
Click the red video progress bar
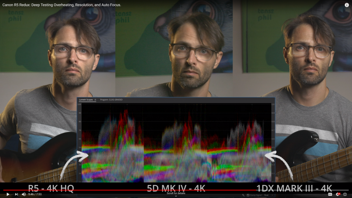click(141, 190)
